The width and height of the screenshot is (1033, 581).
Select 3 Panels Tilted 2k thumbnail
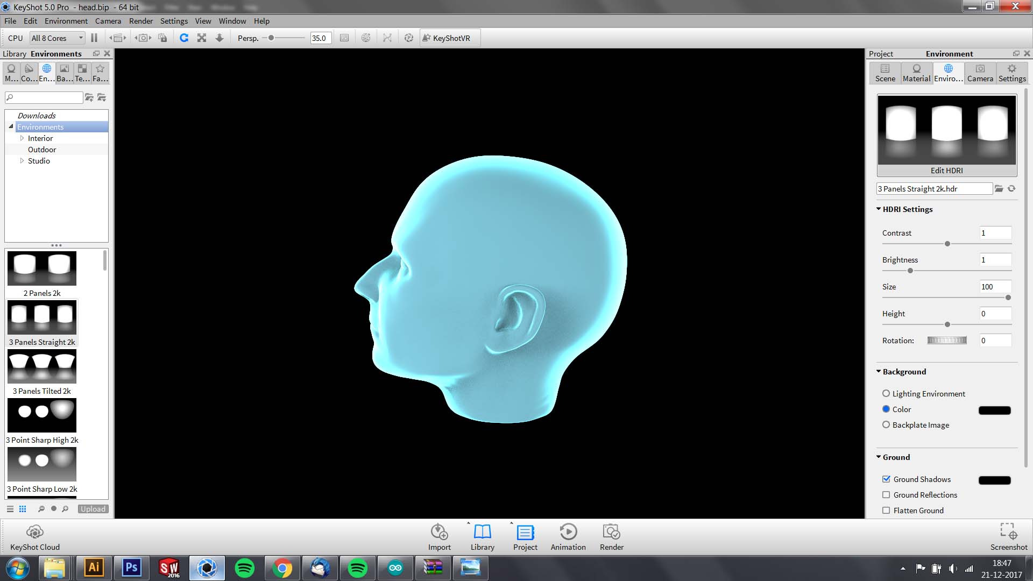pyautogui.click(x=42, y=365)
